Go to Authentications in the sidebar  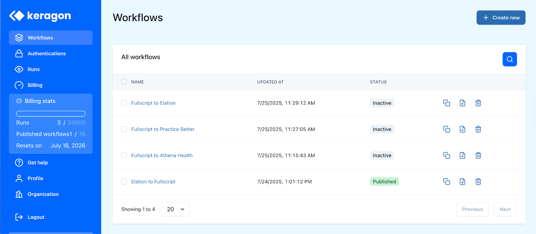pos(51,53)
